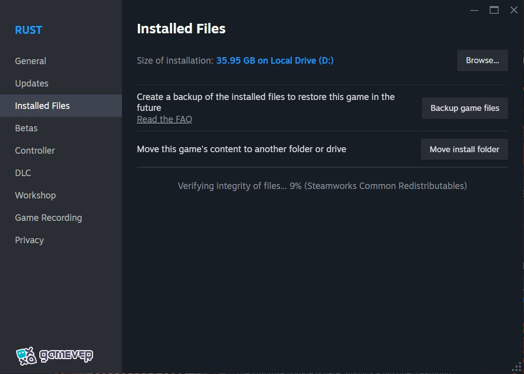
Task: Open the General settings tab
Action: [x=30, y=61]
